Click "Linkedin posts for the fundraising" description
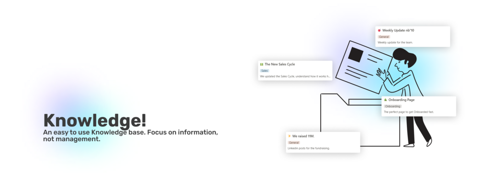 309,148
